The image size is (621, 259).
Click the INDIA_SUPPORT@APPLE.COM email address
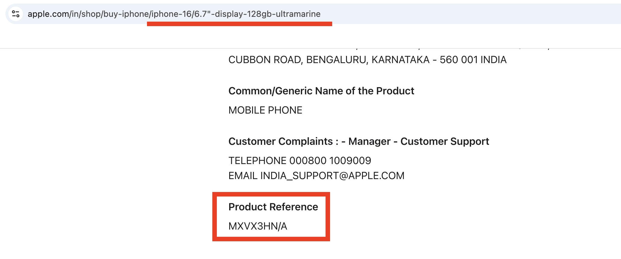pyautogui.click(x=332, y=176)
